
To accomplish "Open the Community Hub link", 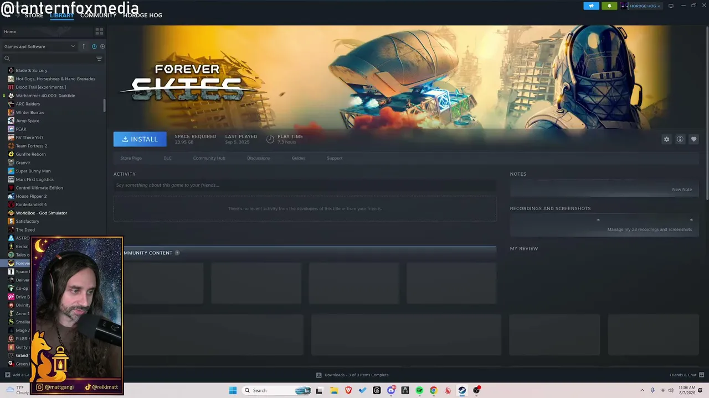I will pos(209,158).
